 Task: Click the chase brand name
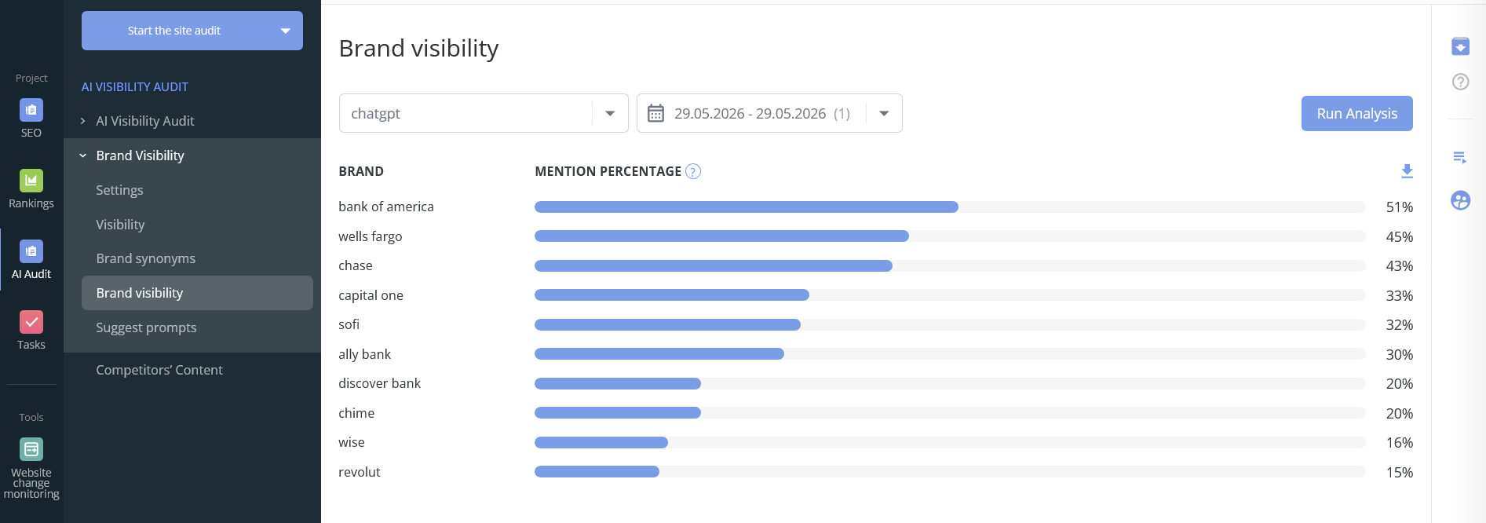click(356, 265)
